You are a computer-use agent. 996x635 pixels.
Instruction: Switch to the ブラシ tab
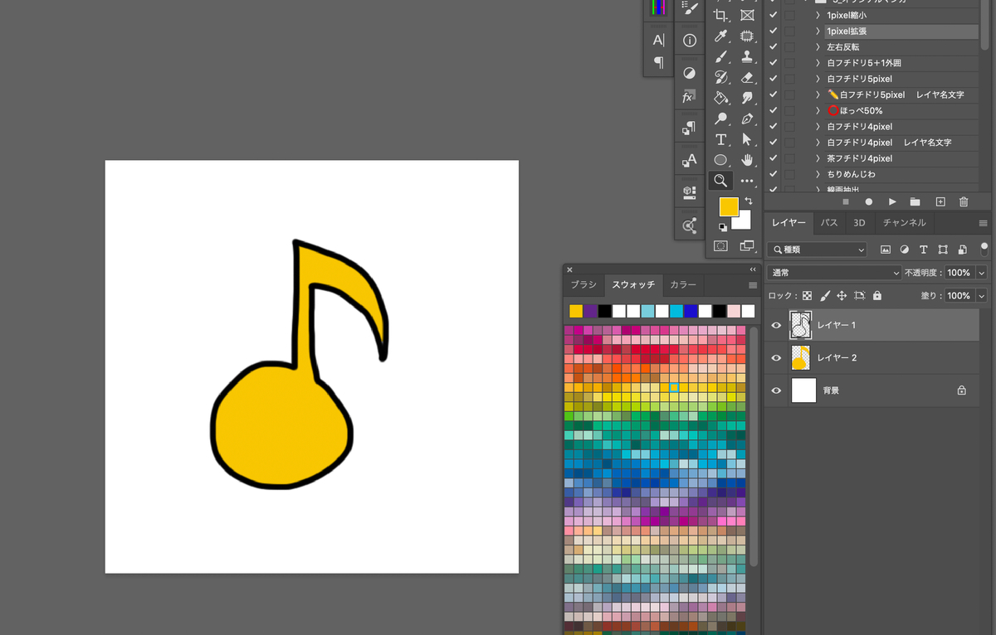(x=583, y=284)
